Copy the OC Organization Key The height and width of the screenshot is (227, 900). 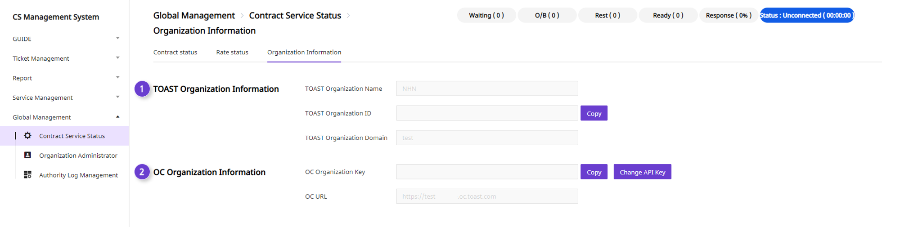click(x=594, y=172)
